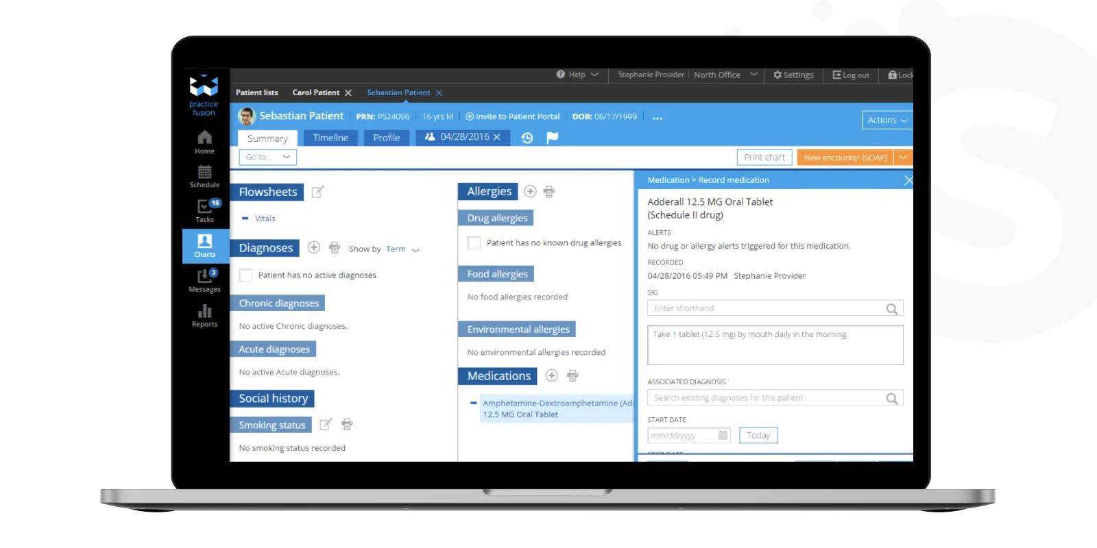The width and height of the screenshot is (1097, 548).
Task: Open the Timeline tab
Action: [x=330, y=138]
